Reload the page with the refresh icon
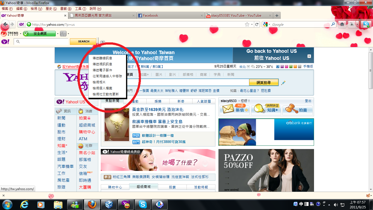Image resolution: width=373 pixels, height=210 pixels. (257, 24)
